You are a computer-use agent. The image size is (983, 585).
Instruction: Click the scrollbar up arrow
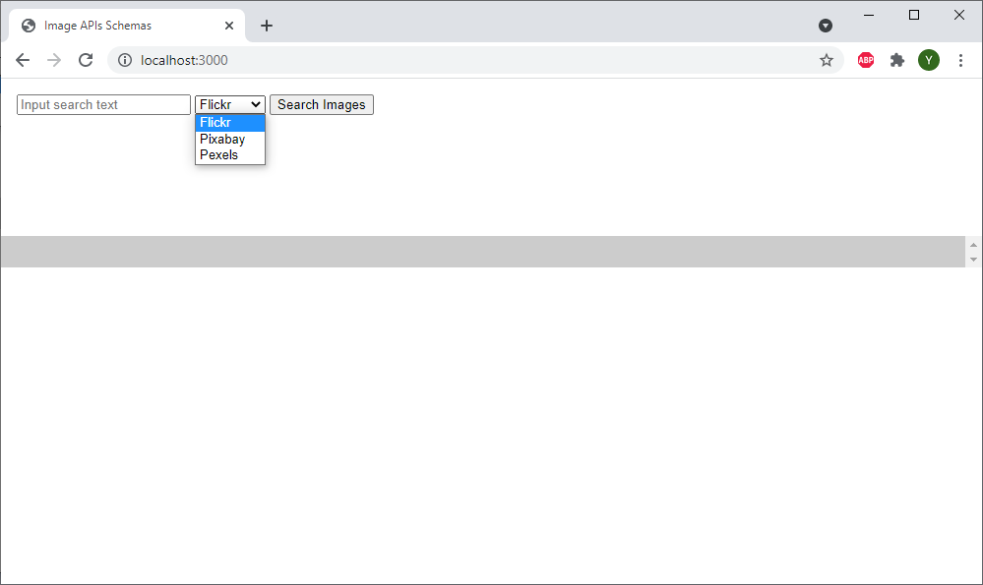point(974,243)
